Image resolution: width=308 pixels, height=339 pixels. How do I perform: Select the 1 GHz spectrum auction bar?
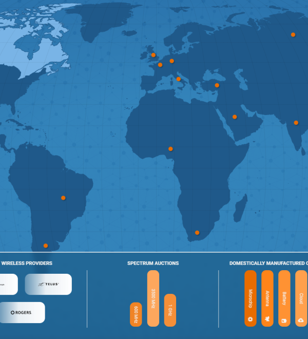pyautogui.click(x=170, y=310)
